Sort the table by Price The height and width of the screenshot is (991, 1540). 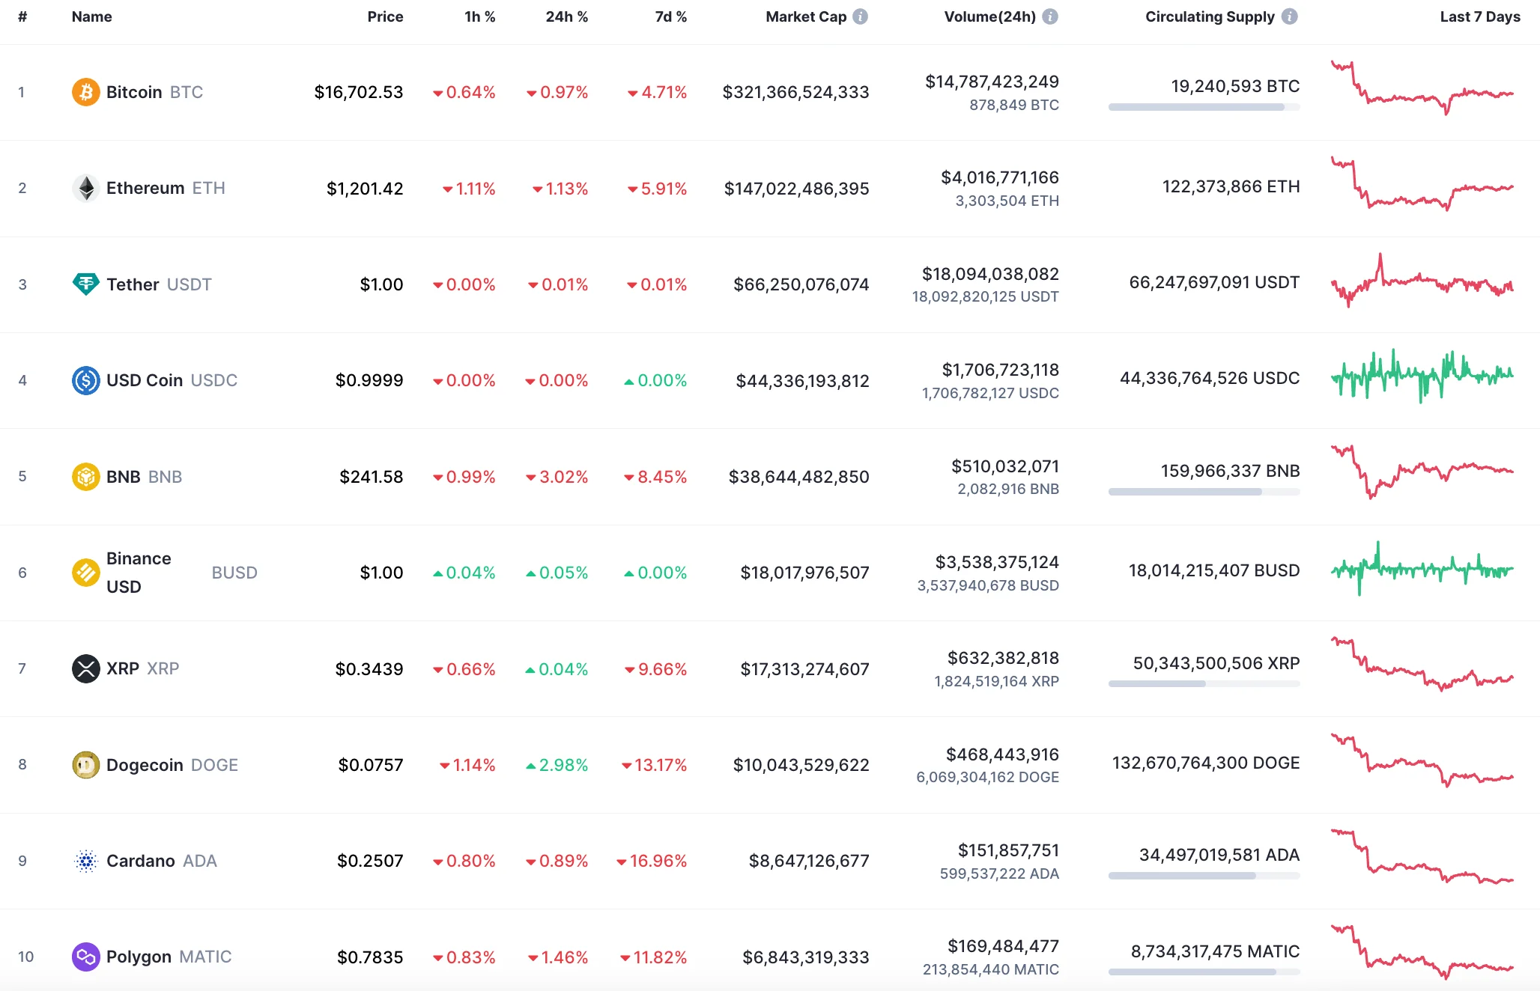(x=385, y=16)
